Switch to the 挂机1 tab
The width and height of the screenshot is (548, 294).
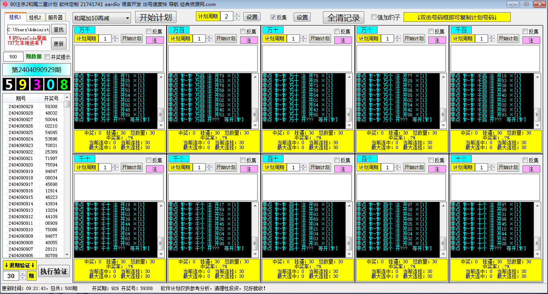(x=15, y=17)
